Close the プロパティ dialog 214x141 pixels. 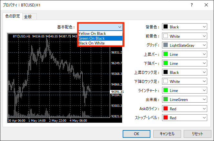tap(206, 5)
